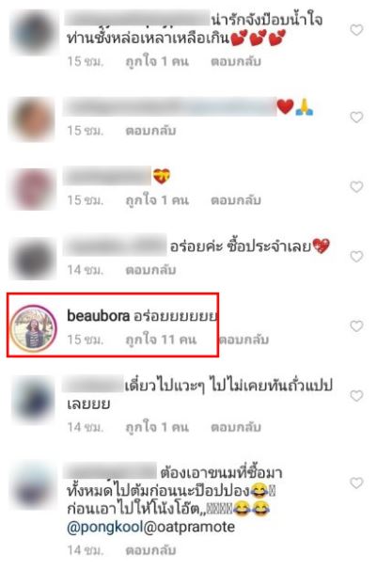Image resolution: width=377 pixels, height=570 pixels.
Task: Like the single heart-ribbon emoji comment
Action: point(356,187)
